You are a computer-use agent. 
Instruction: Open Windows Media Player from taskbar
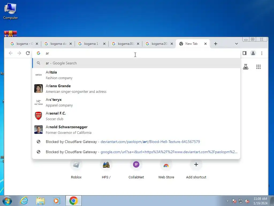[57, 201]
